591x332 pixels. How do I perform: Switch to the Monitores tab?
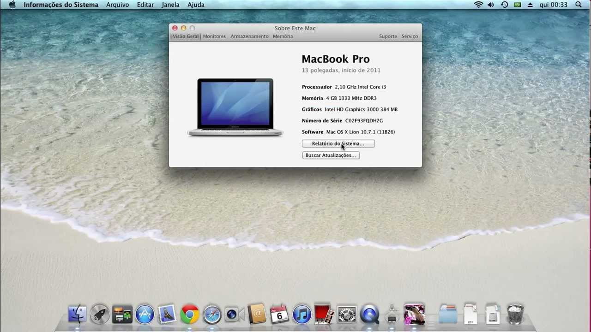pyautogui.click(x=214, y=36)
